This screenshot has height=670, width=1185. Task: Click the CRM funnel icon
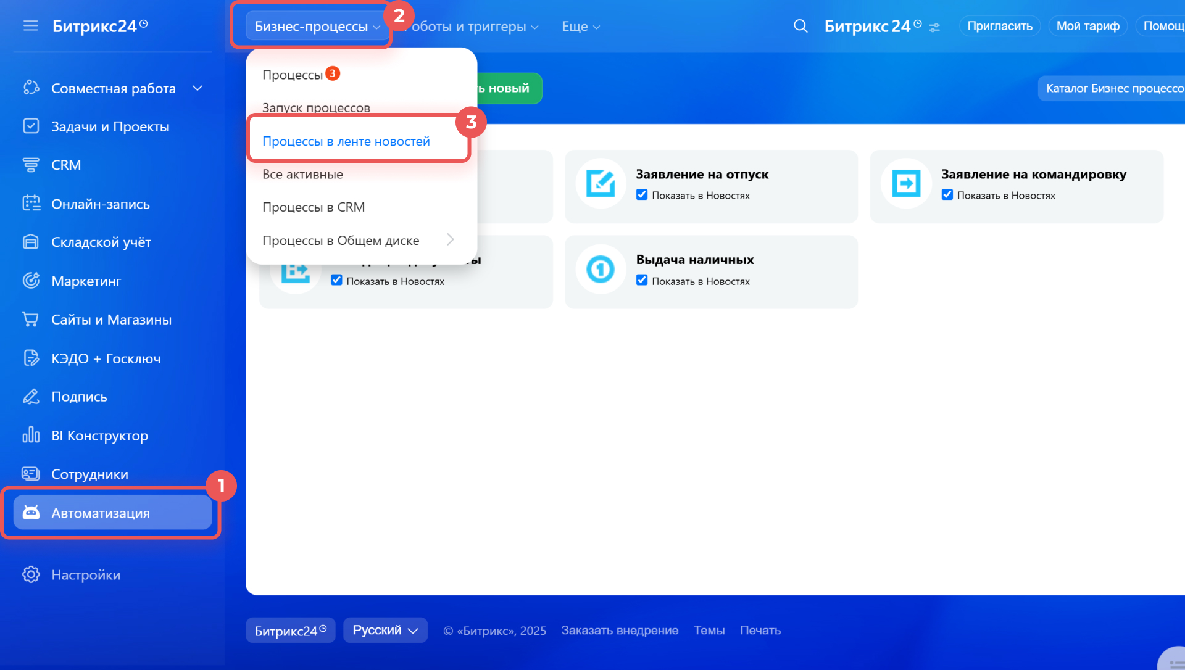point(31,165)
